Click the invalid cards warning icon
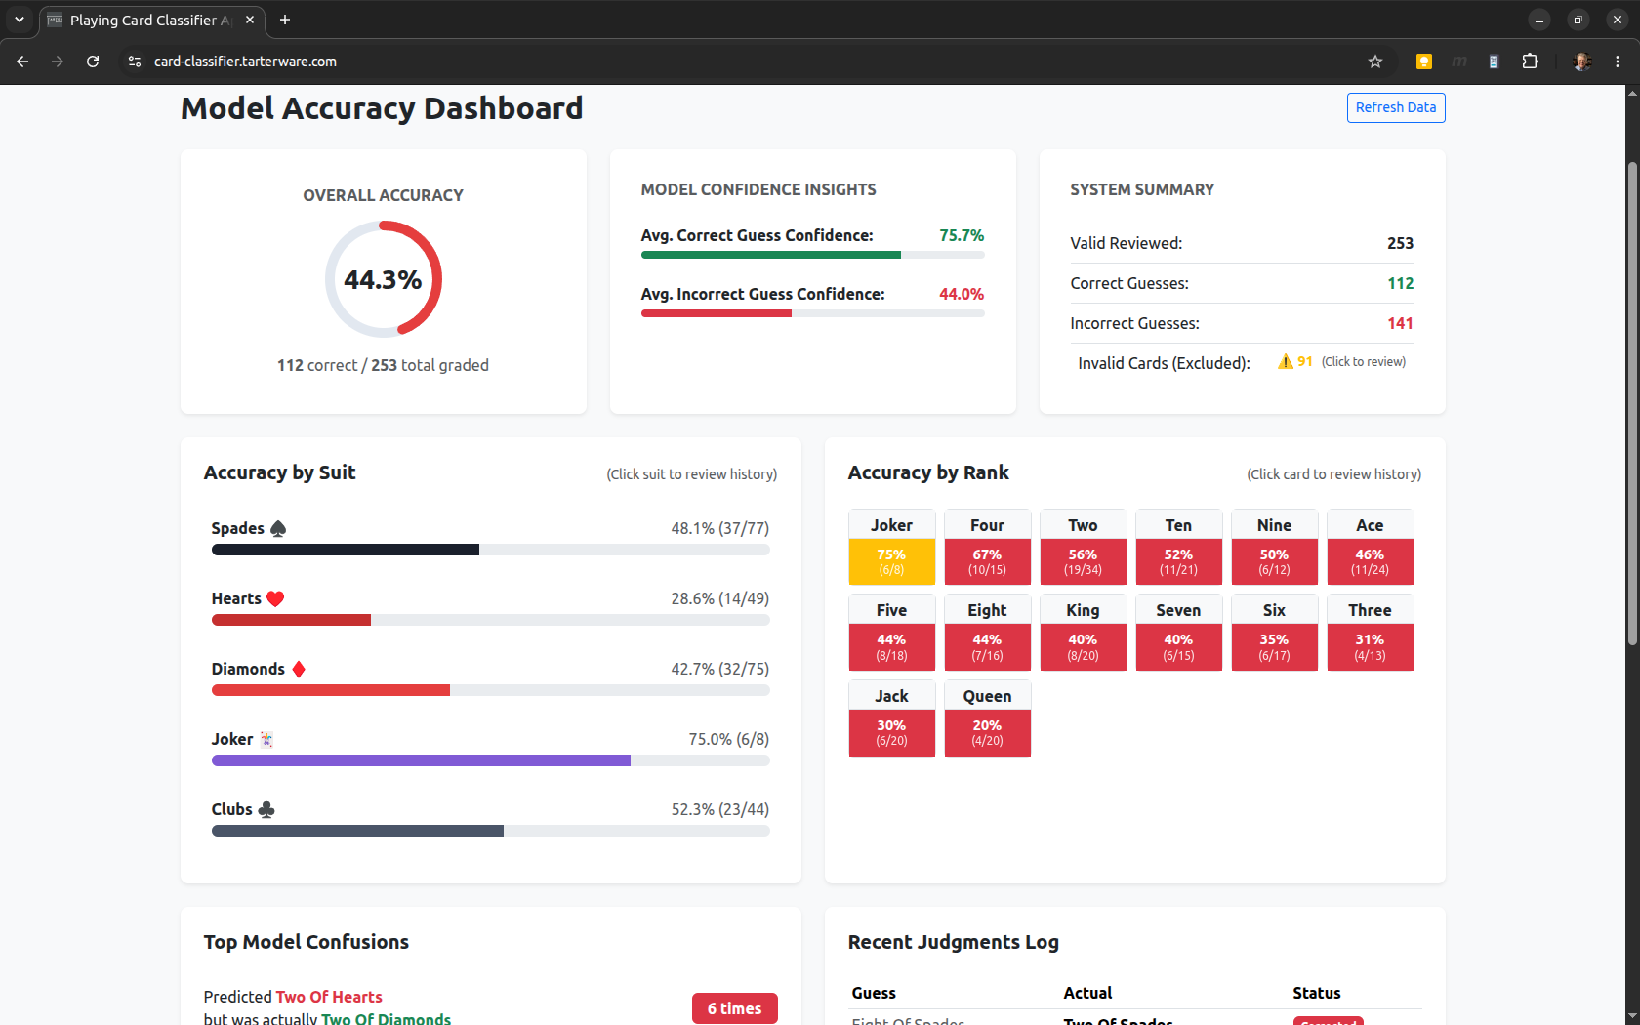 point(1285,361)
